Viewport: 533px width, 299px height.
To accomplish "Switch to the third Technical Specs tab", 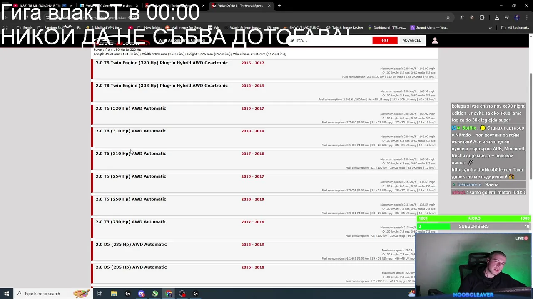I will tap(175, 6).
